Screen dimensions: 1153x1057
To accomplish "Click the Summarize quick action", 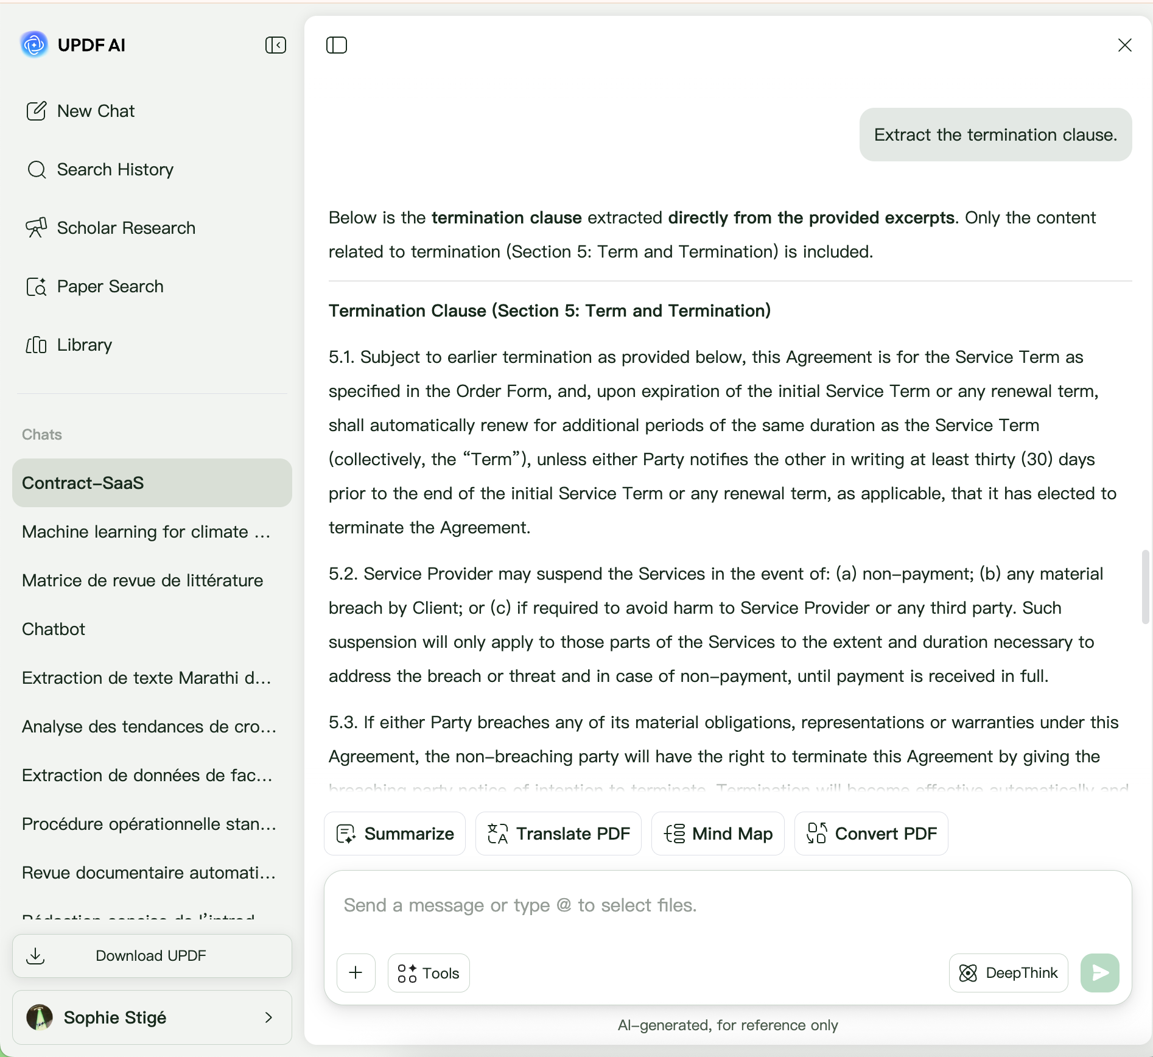I will pos(395,834).
